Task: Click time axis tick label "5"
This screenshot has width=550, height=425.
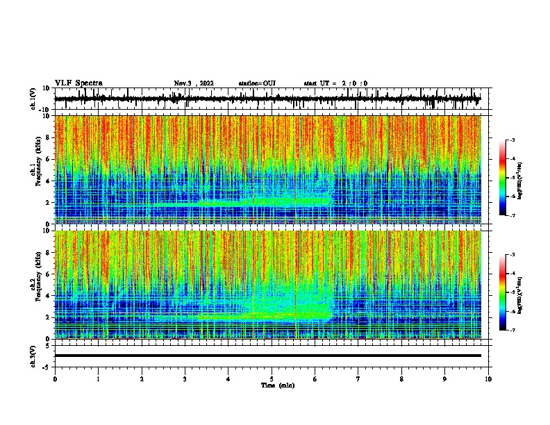Action: click(272, 379)
